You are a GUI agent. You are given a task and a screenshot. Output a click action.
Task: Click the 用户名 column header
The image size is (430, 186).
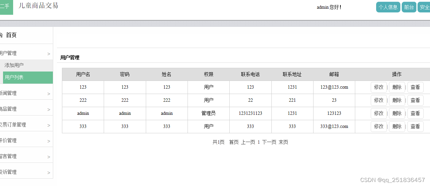click(83, 75)
